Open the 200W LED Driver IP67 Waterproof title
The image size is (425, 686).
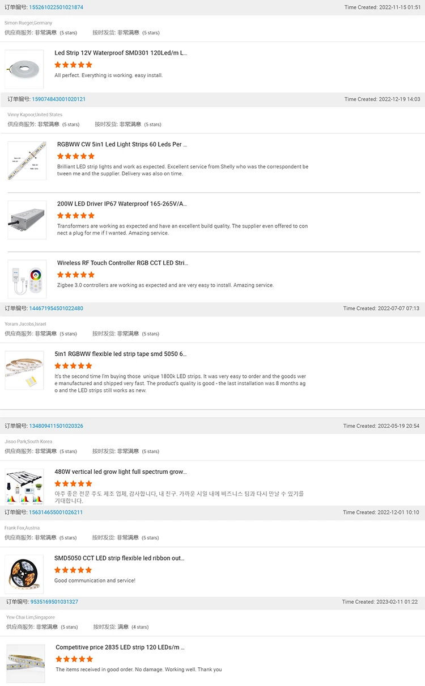point(122,204)
